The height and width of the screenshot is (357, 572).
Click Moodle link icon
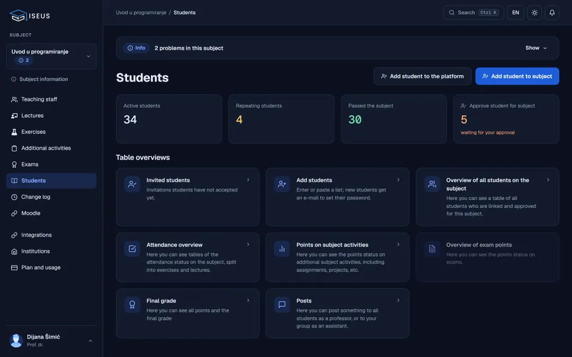14,213
